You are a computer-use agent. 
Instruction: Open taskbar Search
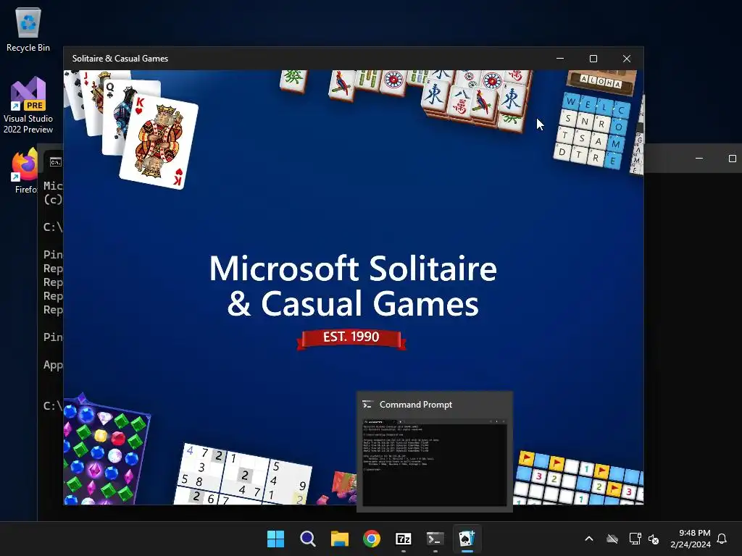pyautogui.click(x=307, y=539)
